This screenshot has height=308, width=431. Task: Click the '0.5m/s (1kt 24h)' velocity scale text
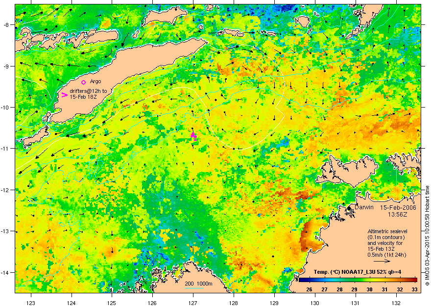387,255
